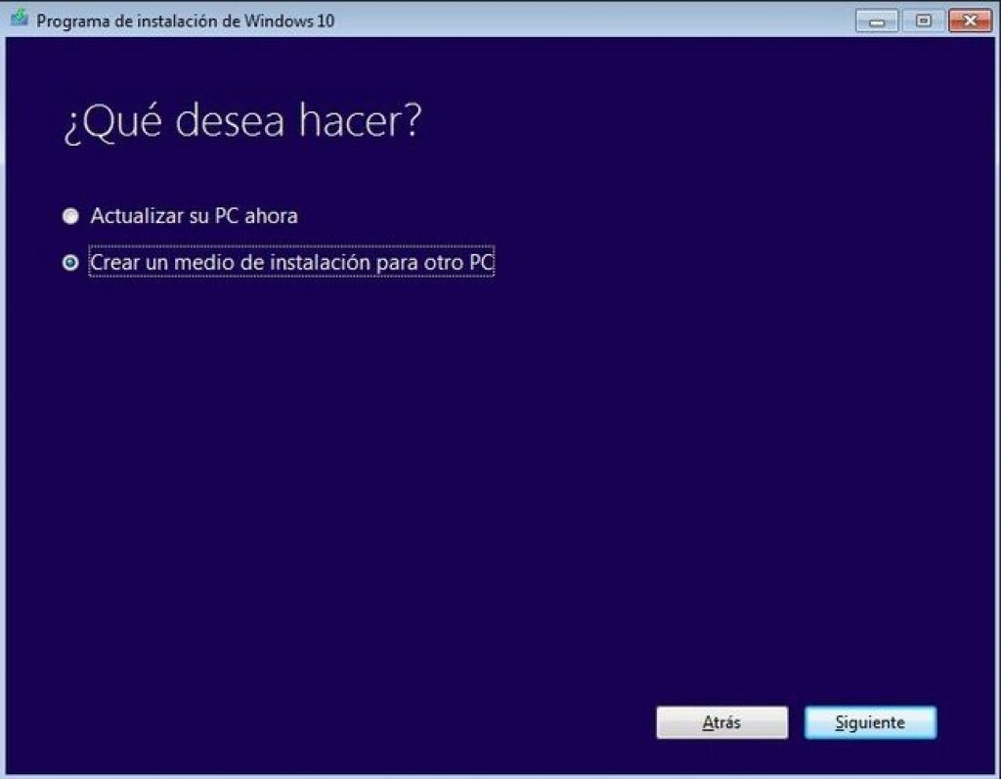Go to next step with Siguiente
Screen dimensions: 1001x779
coord(871,722)
